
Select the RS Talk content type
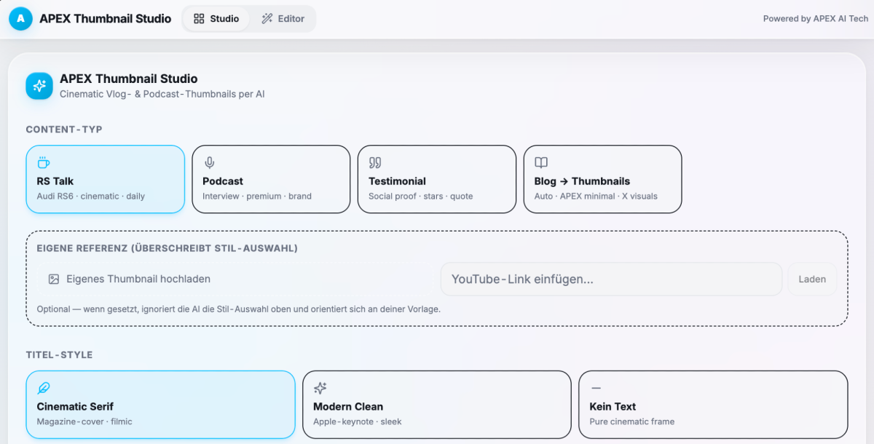106,179
